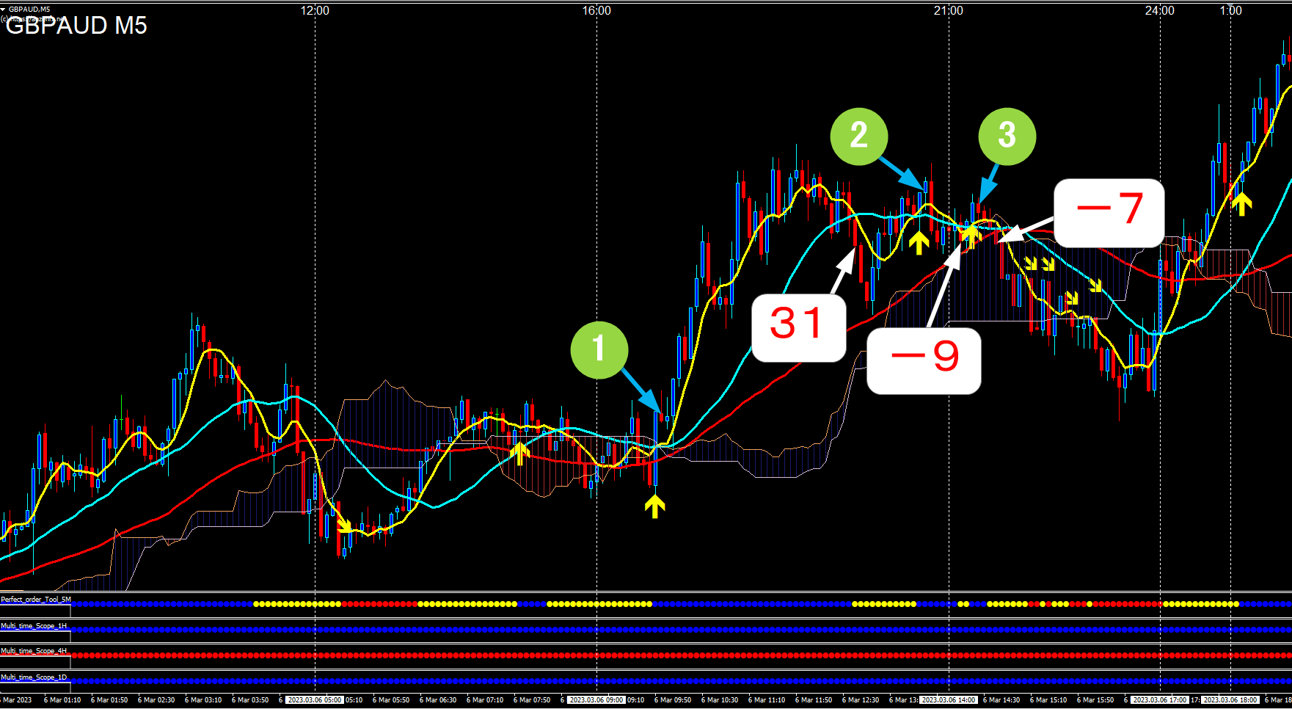Click the 6 Mar 10:30 time axis label

coord(720,700)
